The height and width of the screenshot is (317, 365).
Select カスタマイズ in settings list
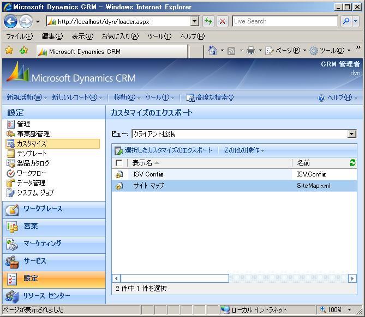[53, 144]
